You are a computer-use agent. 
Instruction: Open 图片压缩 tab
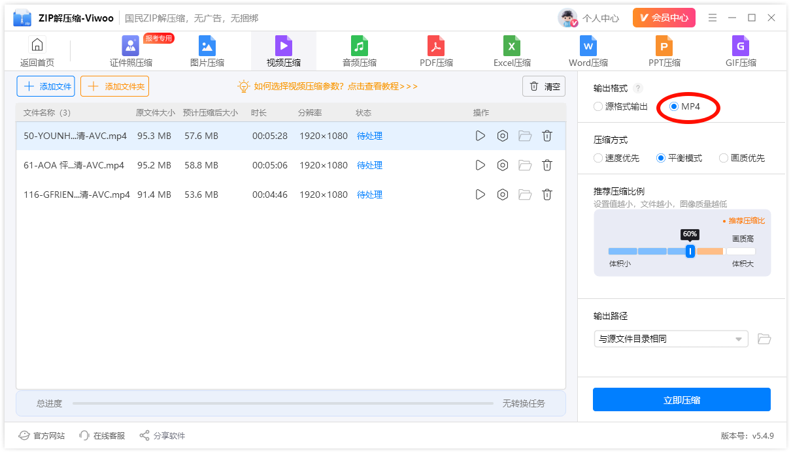coord(207,52)
